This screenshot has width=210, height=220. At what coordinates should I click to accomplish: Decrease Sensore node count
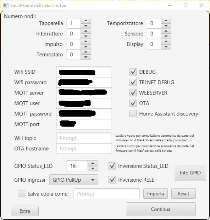coord(166,36)
